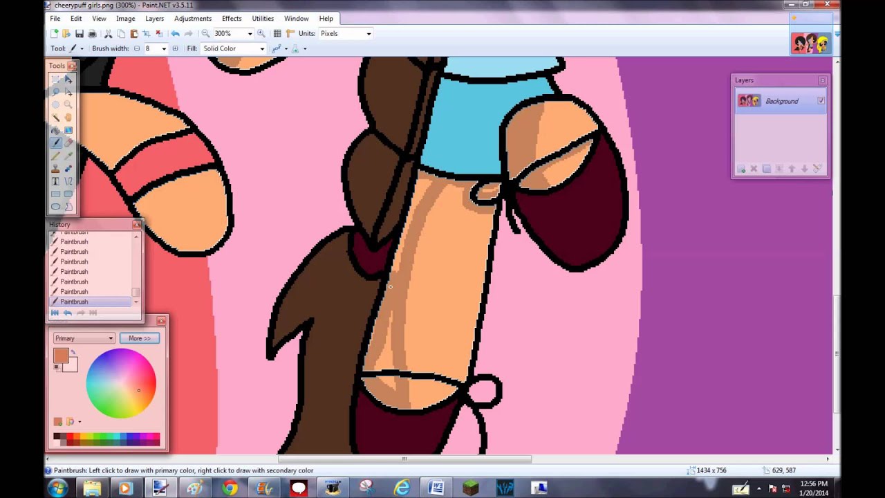Click the primary color swatch
Viewport: 885px width, 498px height.
click(x=61, y=356)
